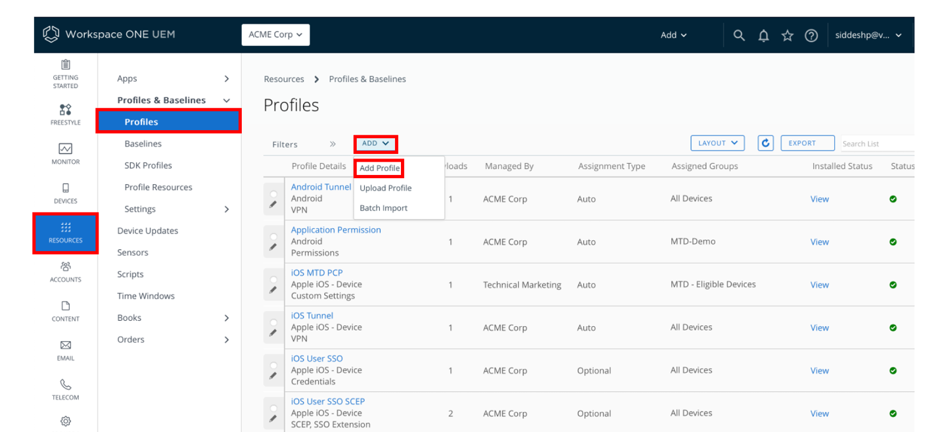Open notifications bell icon
The height and width of the screenshot is (432, 940).
coord(763,36)
